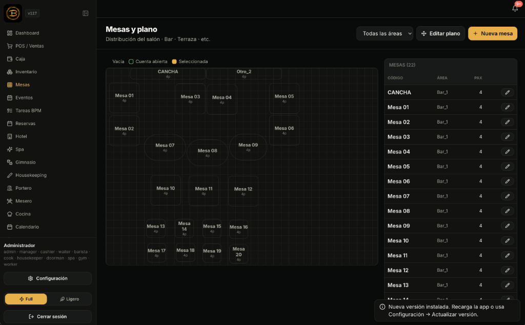Viewport: 525px width, 325px height.
Task: Select Mesa 08 on the floor plan
Action: [x=208, y=153]
